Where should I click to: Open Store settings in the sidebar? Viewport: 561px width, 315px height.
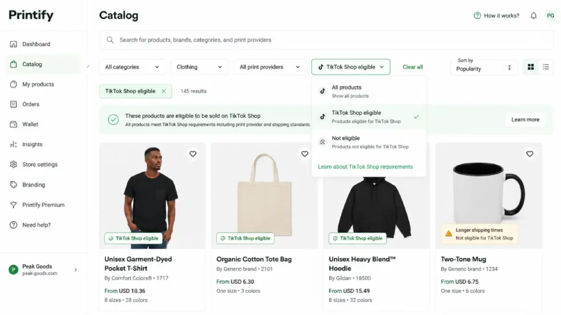43,164
